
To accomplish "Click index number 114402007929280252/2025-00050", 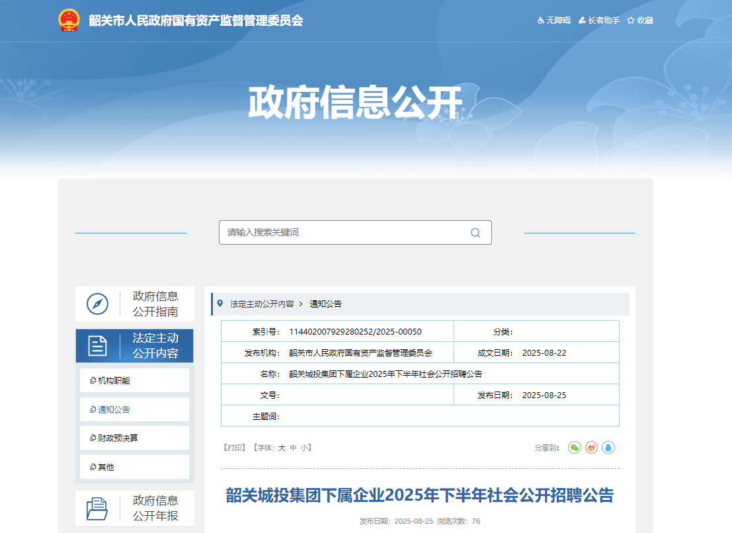I will pos(355,331).
